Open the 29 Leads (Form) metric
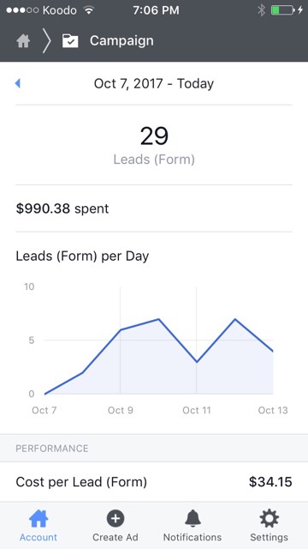The image size is (308, 549). (154, 145)
